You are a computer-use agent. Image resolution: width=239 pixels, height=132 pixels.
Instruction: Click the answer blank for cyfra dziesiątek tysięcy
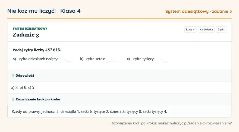coord(65,60)
